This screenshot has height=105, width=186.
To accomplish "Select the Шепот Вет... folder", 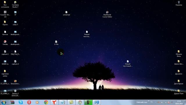I will pyautogui.click(x=179, y=62).
